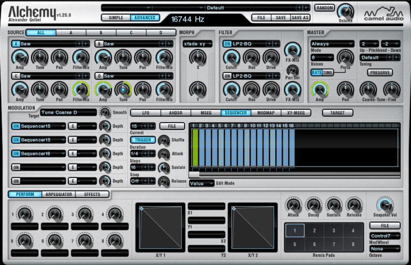Switch to the LFO modulation tab
The image size is (411, 265).
(x=146, y=113)
